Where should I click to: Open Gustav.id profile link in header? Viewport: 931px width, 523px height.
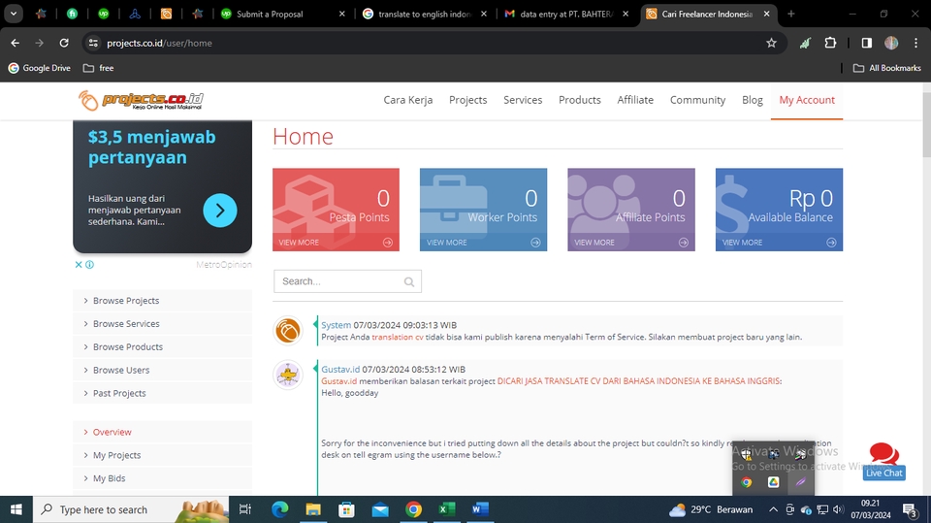pos(340,369)
